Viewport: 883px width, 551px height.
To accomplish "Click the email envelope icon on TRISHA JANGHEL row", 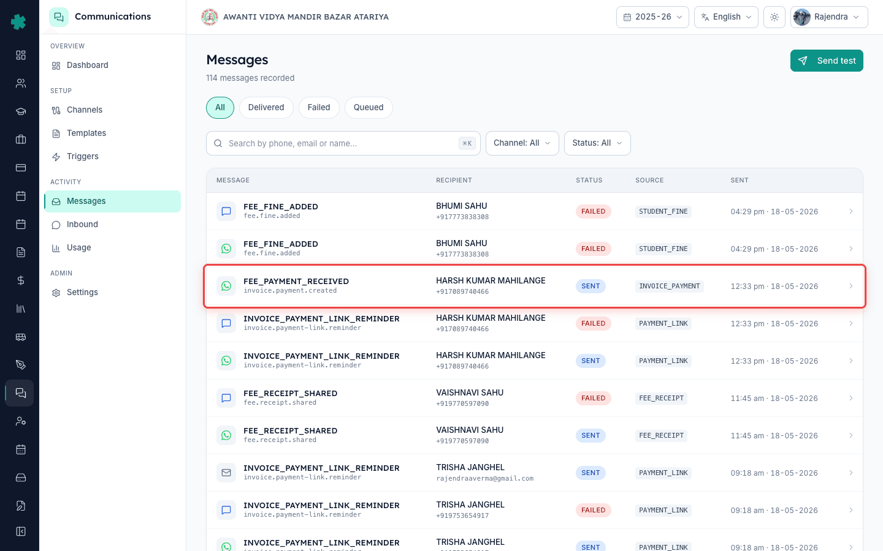I will [226, 473].
